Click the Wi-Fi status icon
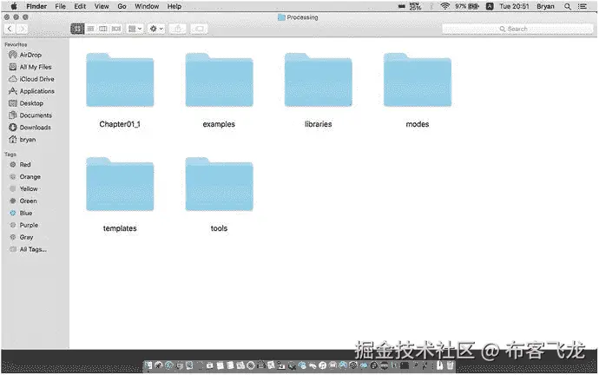Viewport: 599px width, 375px height. pyautogui.click(x=444, y=6)
